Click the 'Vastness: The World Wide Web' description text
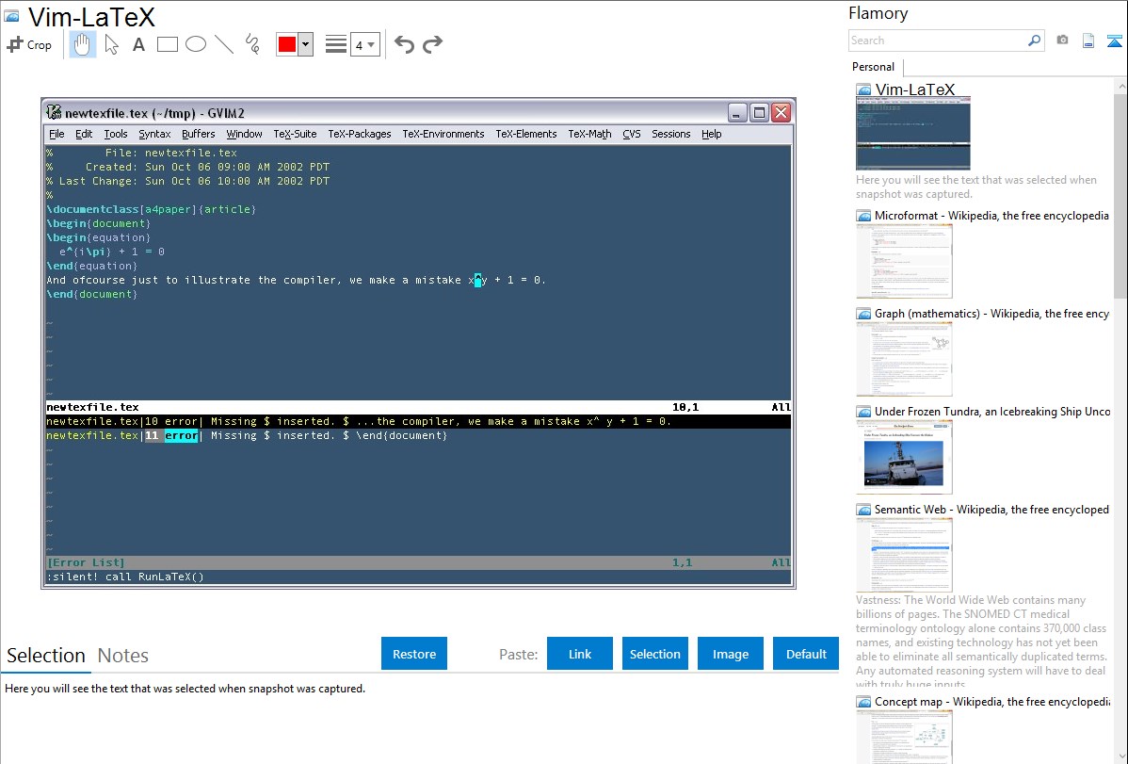The height and width of the screenshot is (764, 1128). (981, 642)
